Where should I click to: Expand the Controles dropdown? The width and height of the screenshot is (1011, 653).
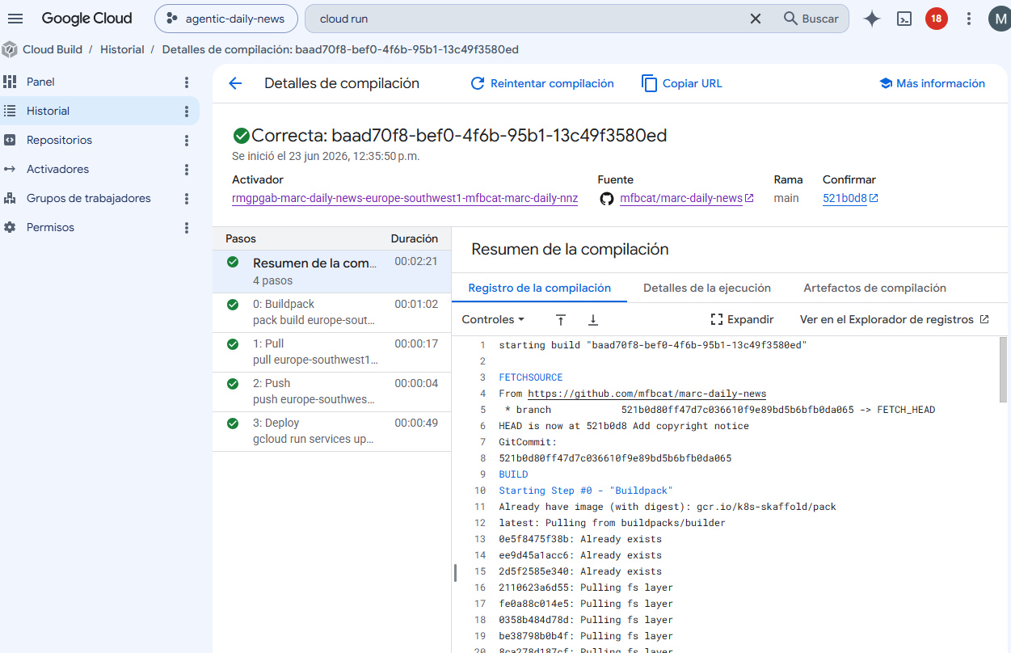point(493,319)
